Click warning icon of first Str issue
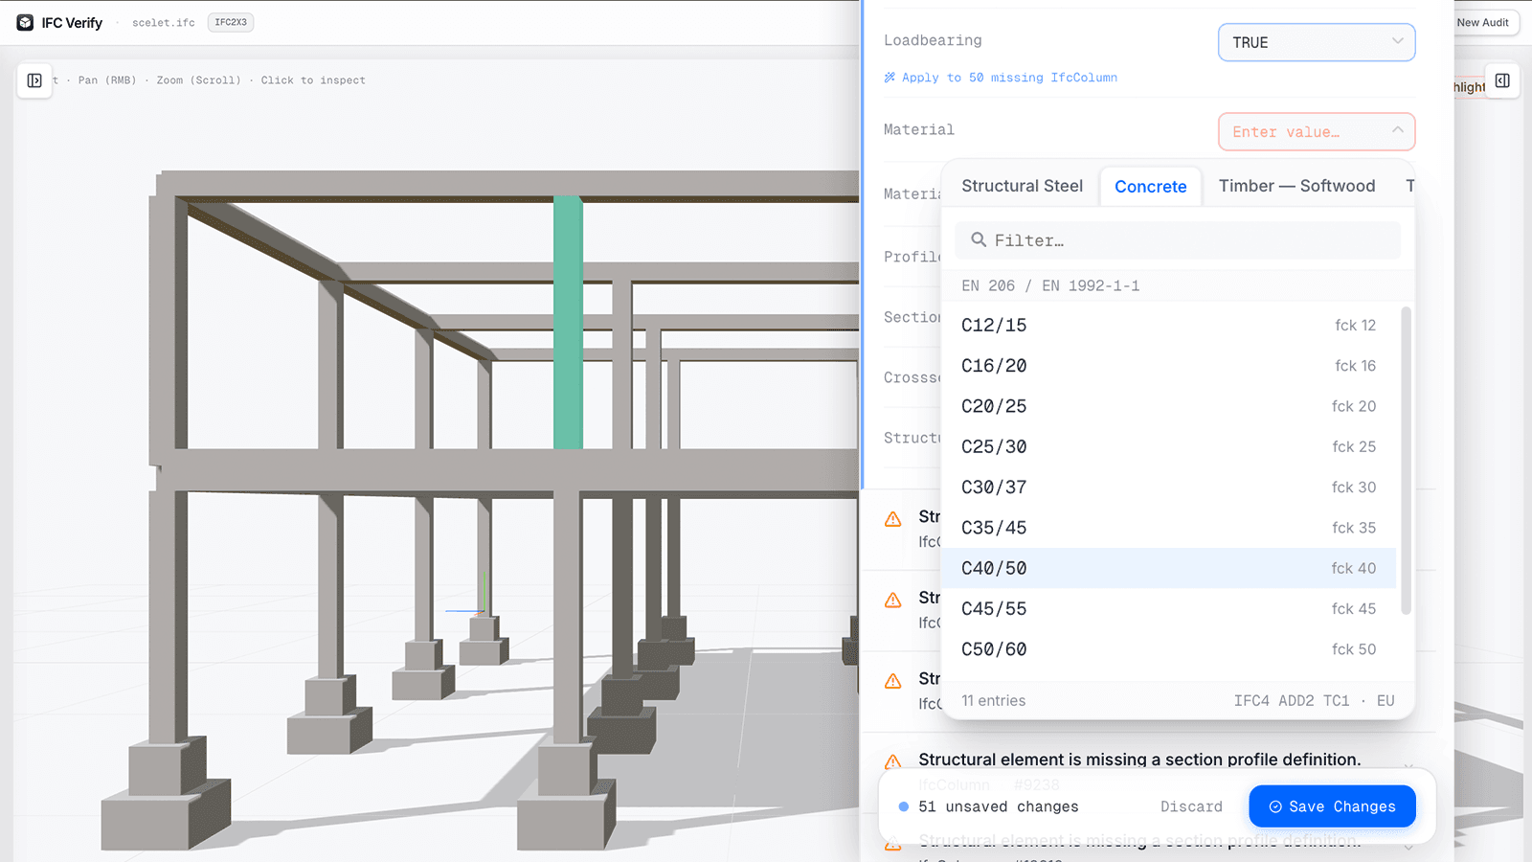This screenshot has height=862, width=1532. pyautogui.click(x=893, y=519)
